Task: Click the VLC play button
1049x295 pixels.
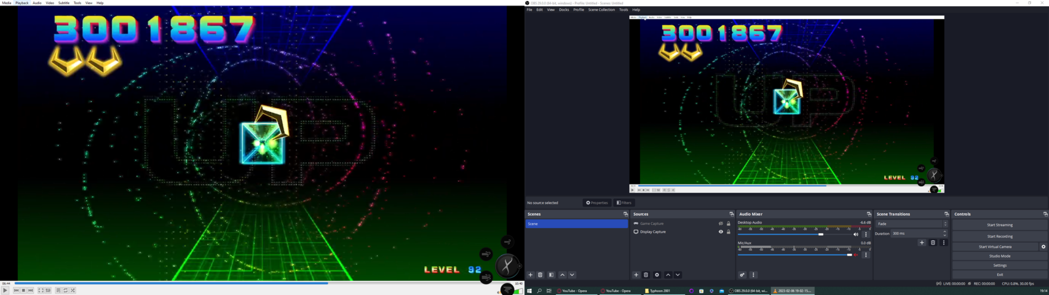Action: [x=5, y=291]
